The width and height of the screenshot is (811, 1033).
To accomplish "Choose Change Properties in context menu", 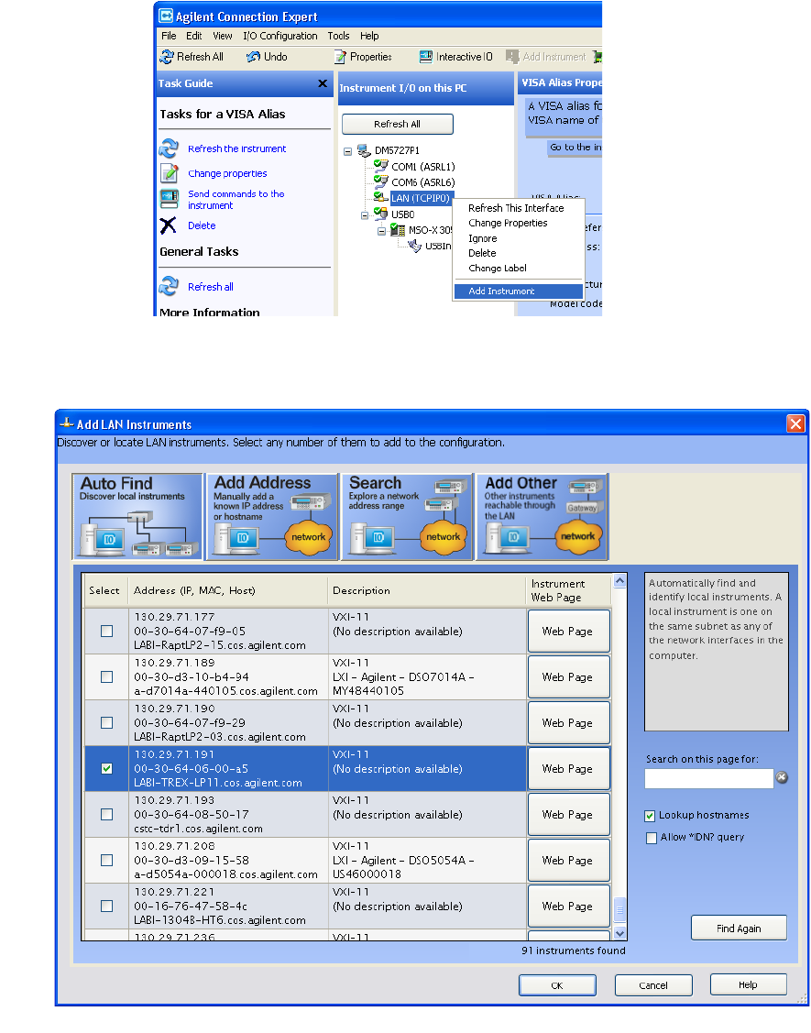I will 518,224.
